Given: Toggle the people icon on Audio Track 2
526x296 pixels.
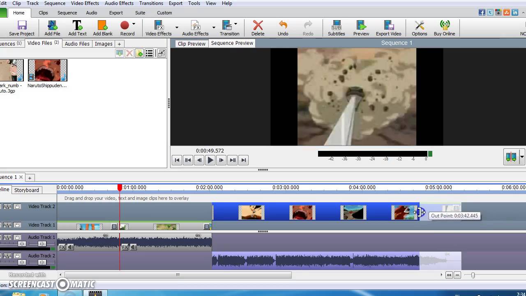Looking at the screenshot, I should [7, 256].
